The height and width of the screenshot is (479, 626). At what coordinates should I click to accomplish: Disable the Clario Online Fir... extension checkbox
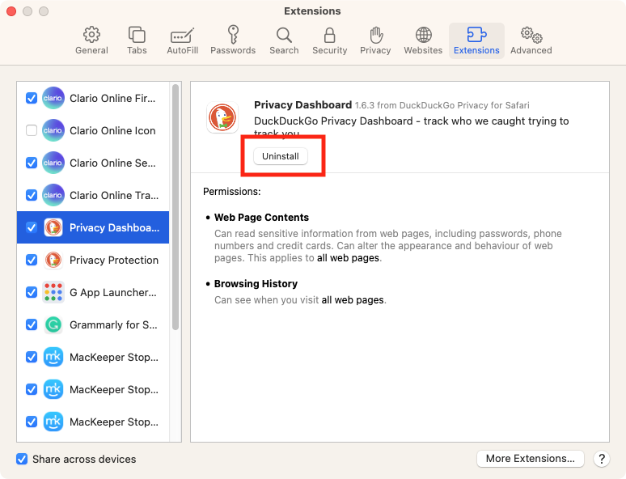tap(32, 98)
